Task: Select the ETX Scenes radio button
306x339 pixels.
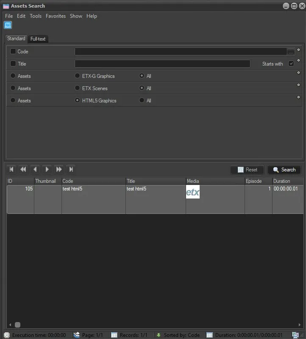Action: [77, 88]
